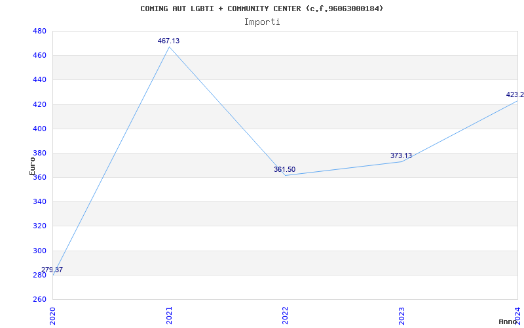Select the 279.37 data label
The width and height of the screenshot is (524, 328).
[52, 270]
